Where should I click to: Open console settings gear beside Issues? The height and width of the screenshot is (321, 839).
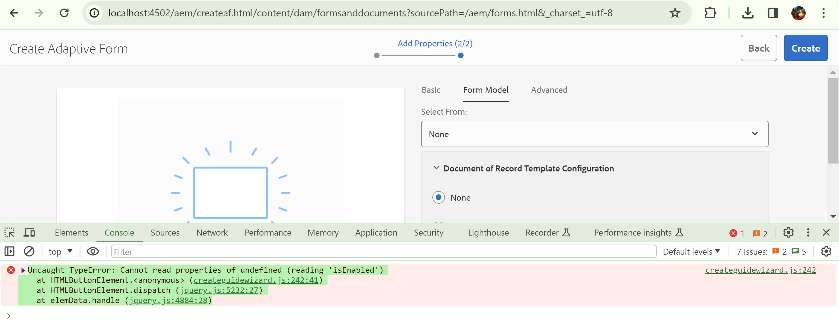(x=826, y=251)
